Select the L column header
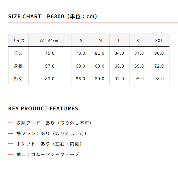 click(119, 40)
